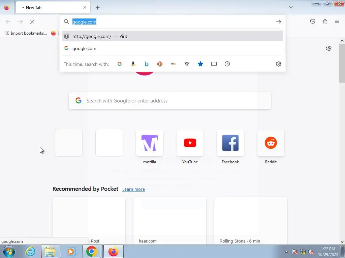
Task: Expand the list all tabs chevron
Action: pyautogui.click(x=291, y=7)
